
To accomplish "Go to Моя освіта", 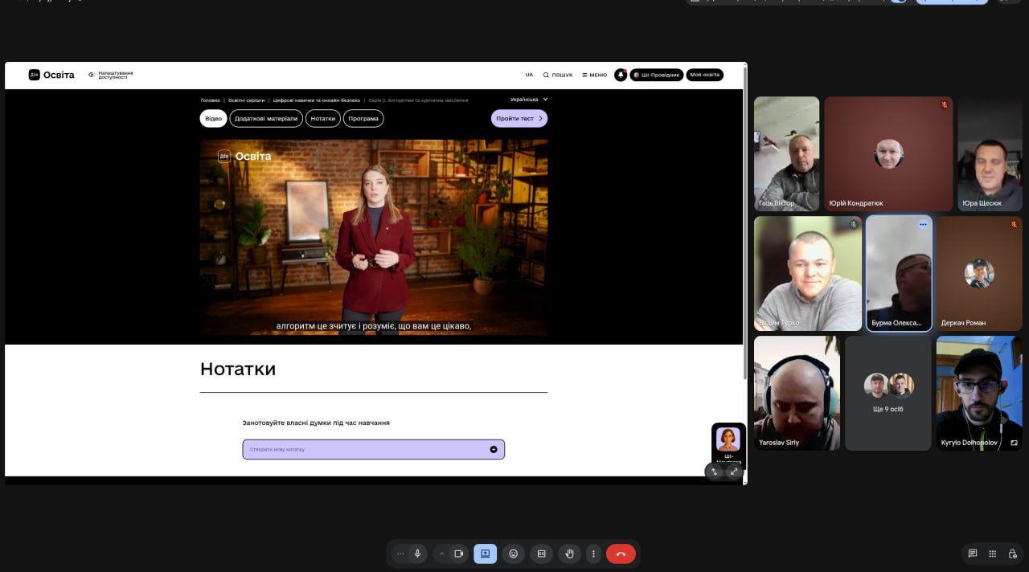I will click(704, 75).
